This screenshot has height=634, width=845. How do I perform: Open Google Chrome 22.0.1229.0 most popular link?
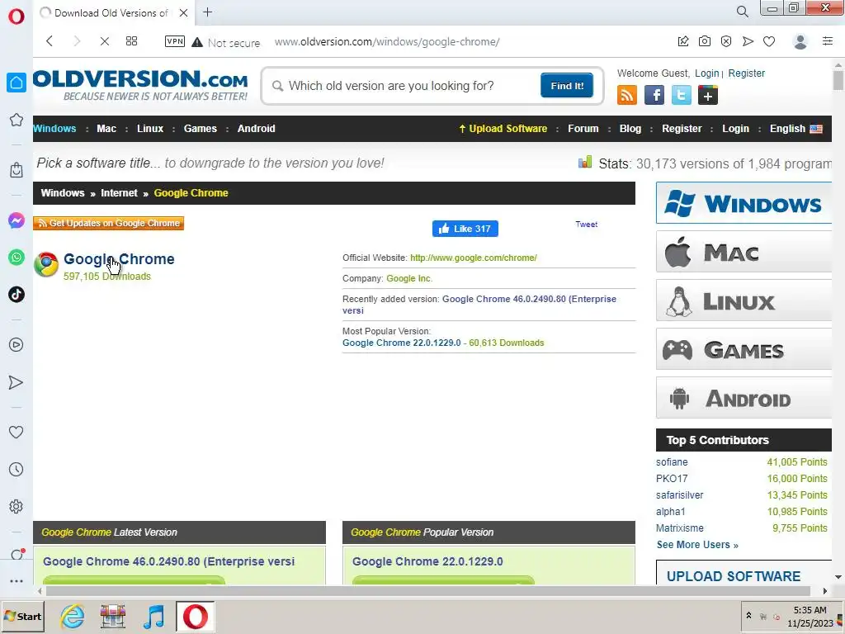point(402,343)
